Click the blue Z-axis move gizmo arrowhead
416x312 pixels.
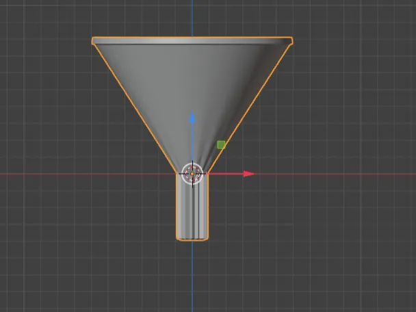192,118
